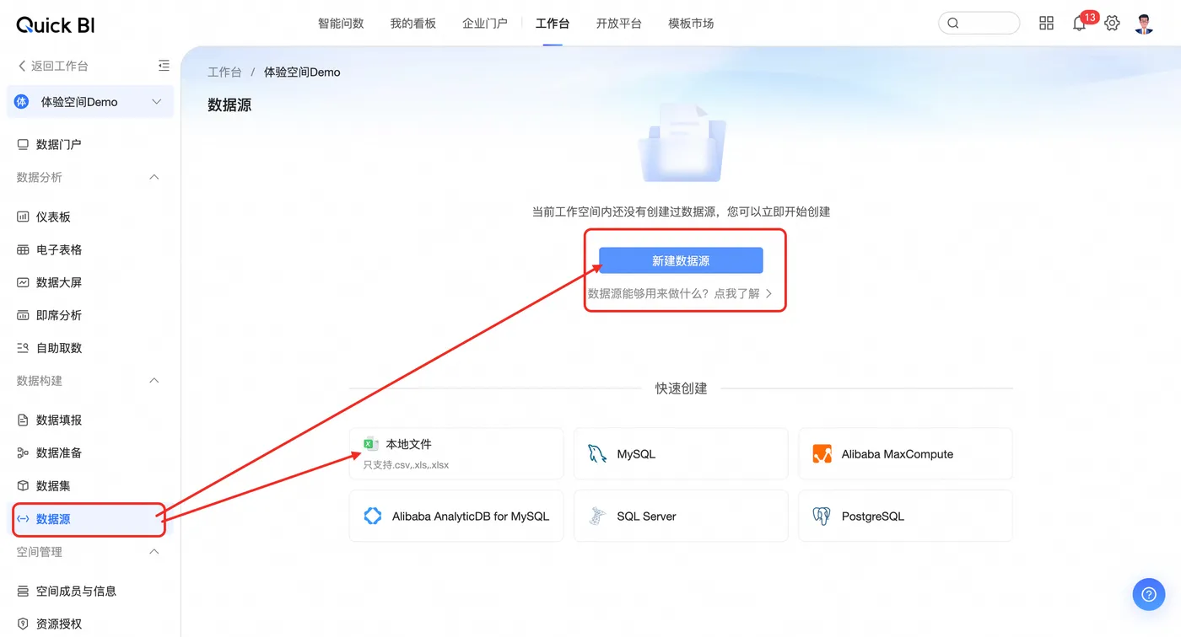The height and width of the screenshot is (637, 1181).
Task: Choose the Alibaba MaxCompute quick-create card
Action: coord(905,454)
